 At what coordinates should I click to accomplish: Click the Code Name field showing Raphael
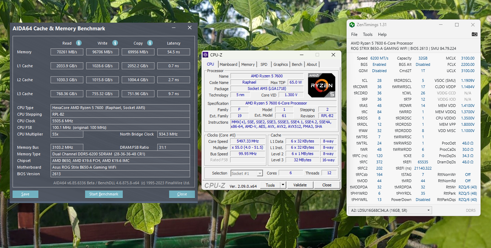pyautogui.click(x=249, y=82)
